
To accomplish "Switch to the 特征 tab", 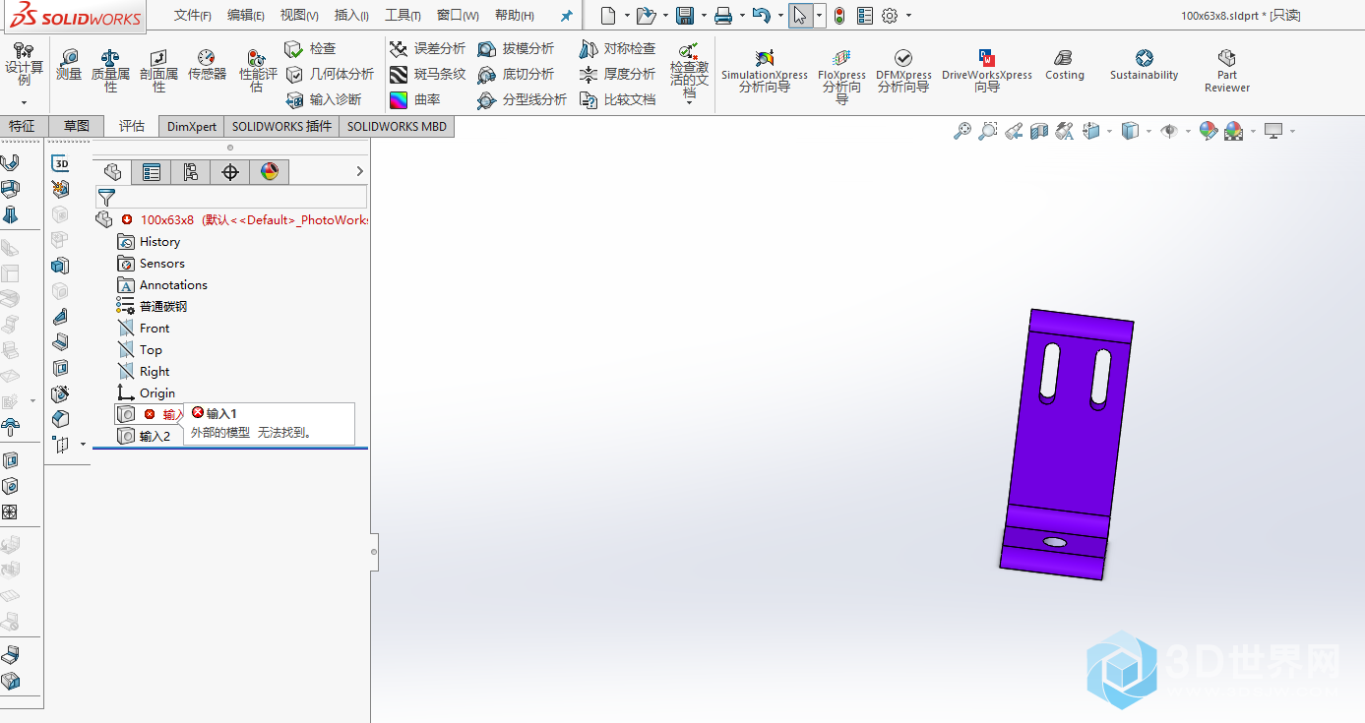I will point(22,126).
